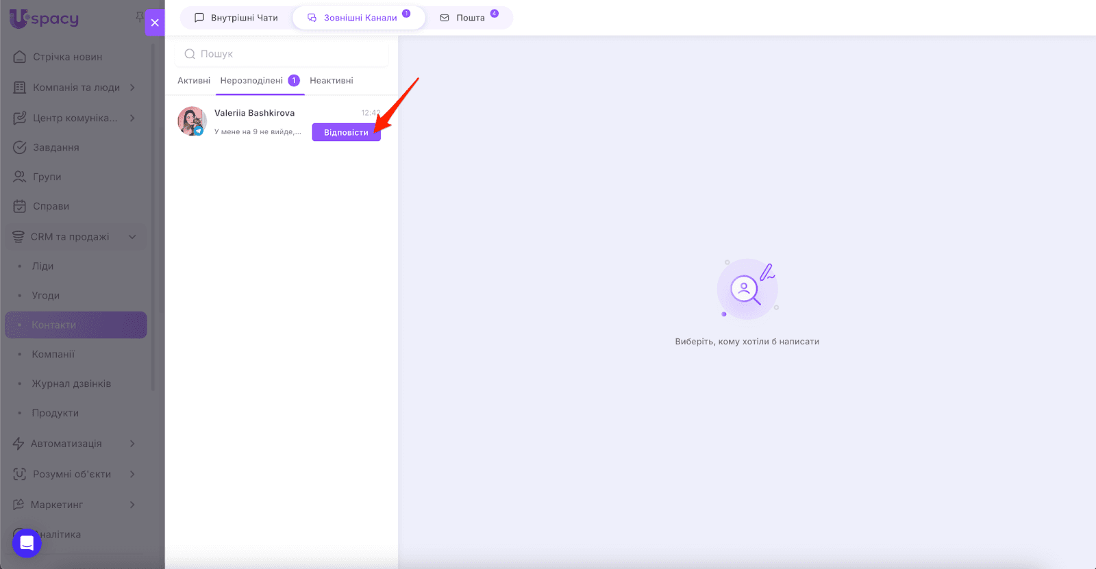Click the Uspacy logo
The image size is (1096, 569).
click(x=44, y=18)
